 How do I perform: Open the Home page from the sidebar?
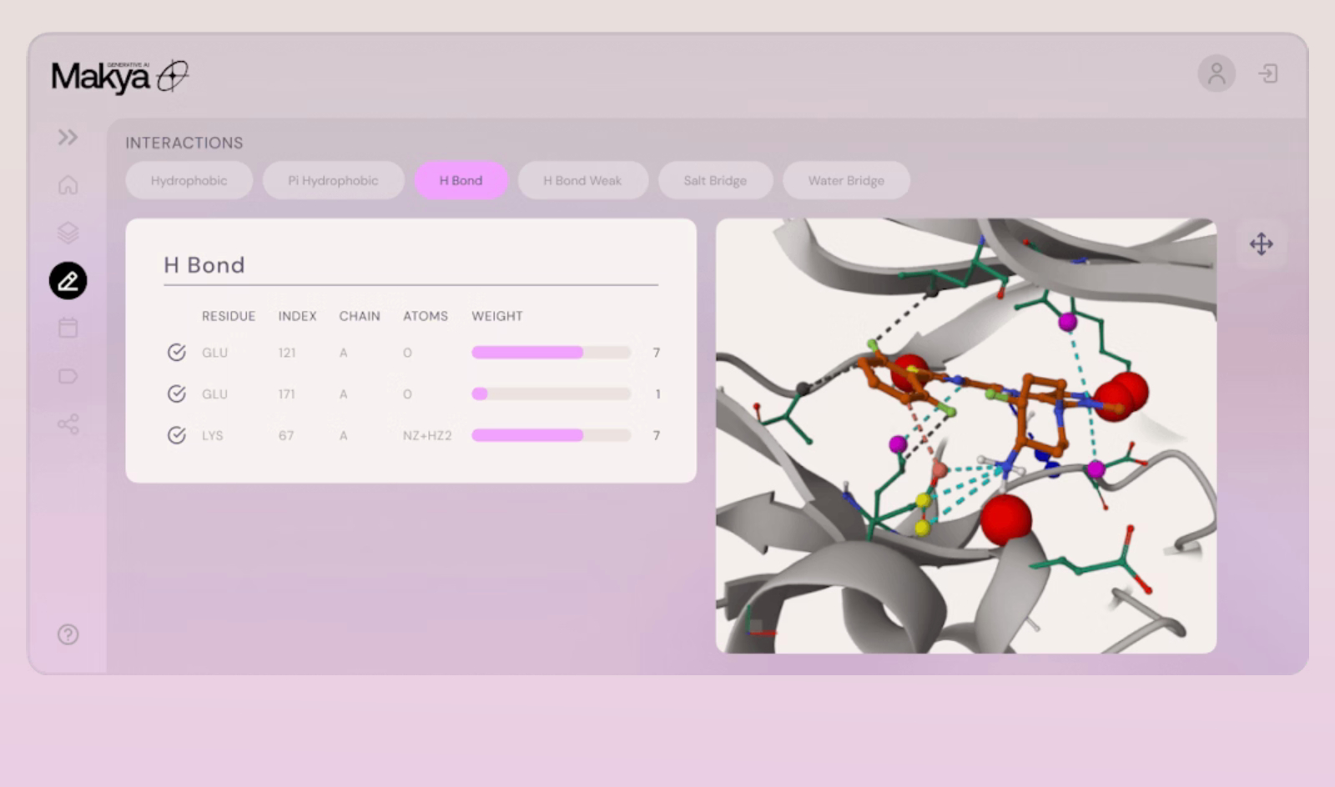pyautogui.click(x=68, y=185)
